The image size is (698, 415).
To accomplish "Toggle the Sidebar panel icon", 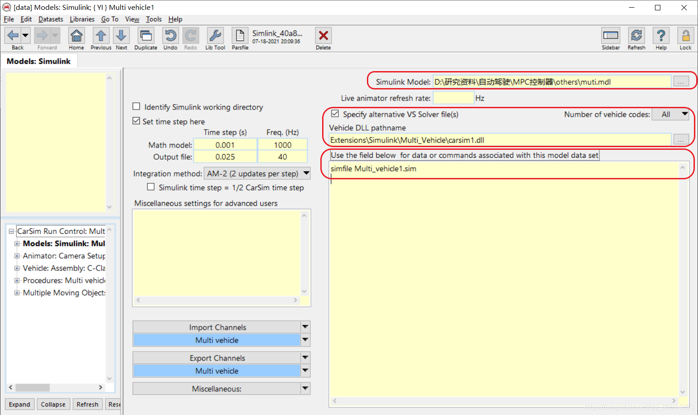I will tap(611, 35).
